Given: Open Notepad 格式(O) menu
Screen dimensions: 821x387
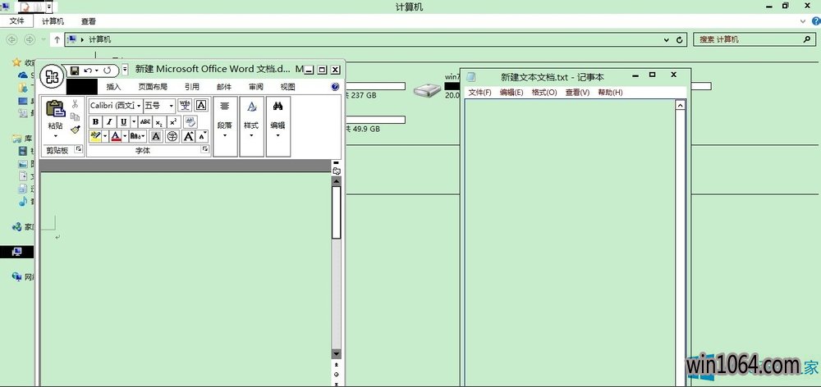Looking at the screenshot, I should point(544,93).
